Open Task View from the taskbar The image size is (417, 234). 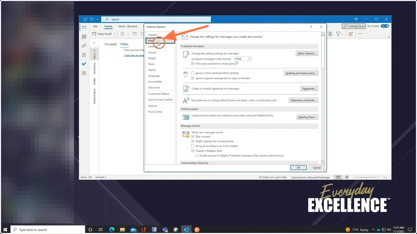point(101,229)
